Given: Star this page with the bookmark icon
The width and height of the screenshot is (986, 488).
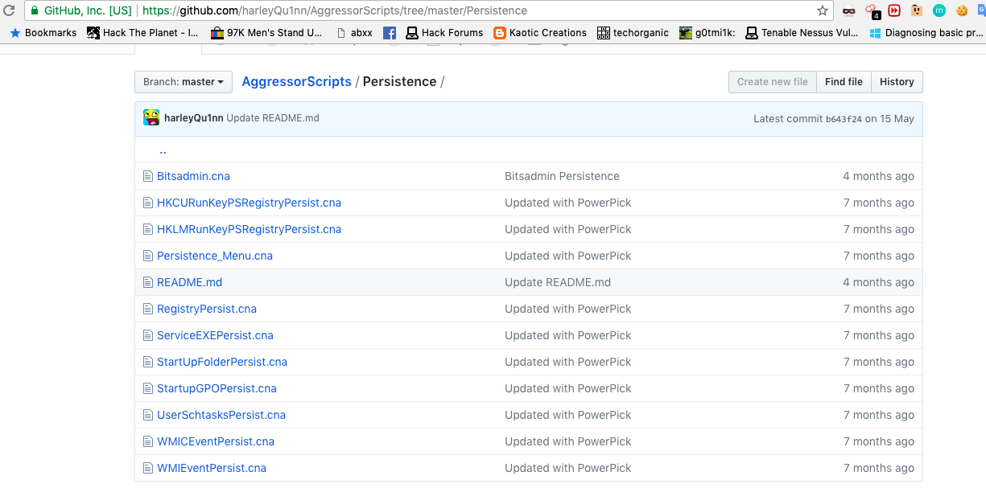Looking at the screenshot, I should click(x=822, y=10).
